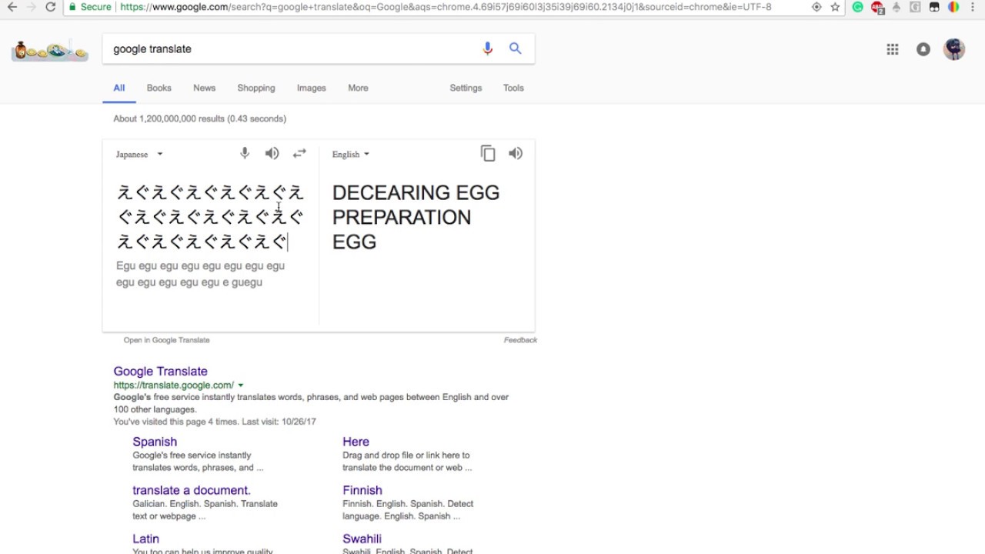The image size is (985, 554).
Task: Start voice search with the microphone icon
Action: 487,48
